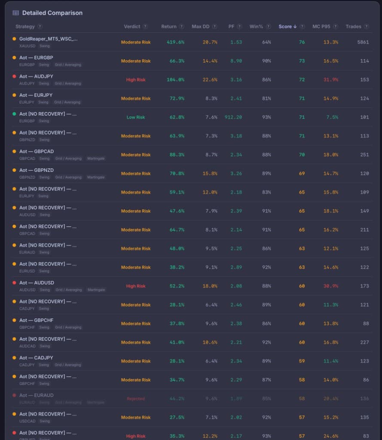Click the help icon next to Strategy header
Viewport: 382px width, 440px height.
click(40, 26)
